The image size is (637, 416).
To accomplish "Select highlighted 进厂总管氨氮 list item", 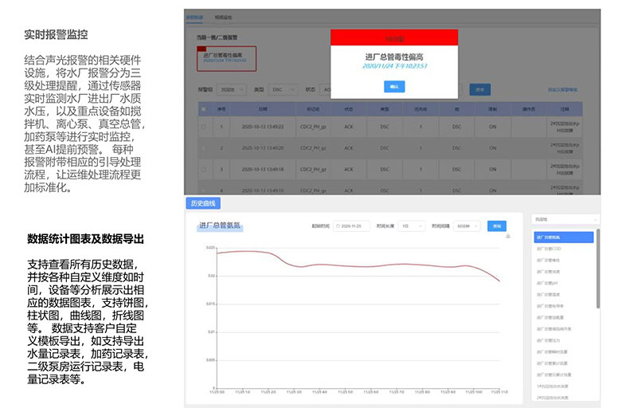I will click(563, 237).
